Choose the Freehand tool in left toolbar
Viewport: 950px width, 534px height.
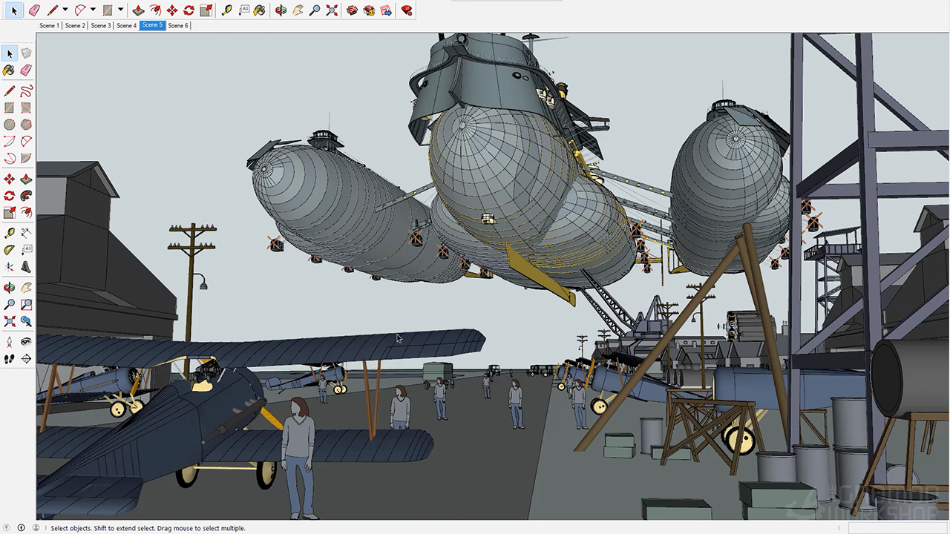tap(26, 91)
